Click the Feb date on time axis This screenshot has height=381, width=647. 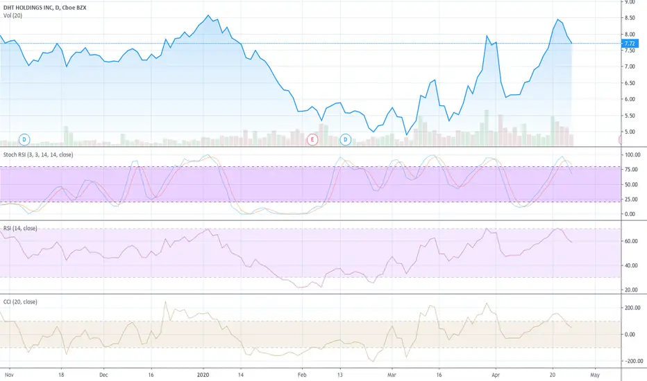coord(302,375)
